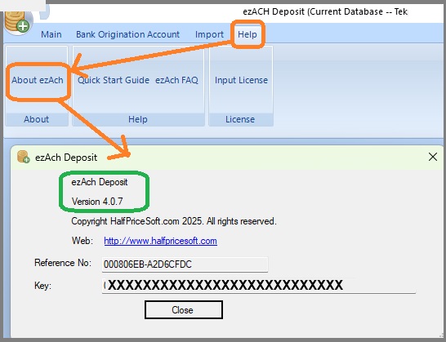The width and height of the screenshot is (446, 342).
Task: Open the ezAch FAQ
Action: click(176, 80)
